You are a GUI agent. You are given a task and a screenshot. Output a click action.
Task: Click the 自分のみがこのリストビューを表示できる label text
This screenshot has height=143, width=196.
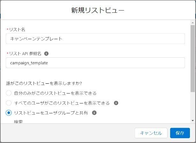click(55, 93)
